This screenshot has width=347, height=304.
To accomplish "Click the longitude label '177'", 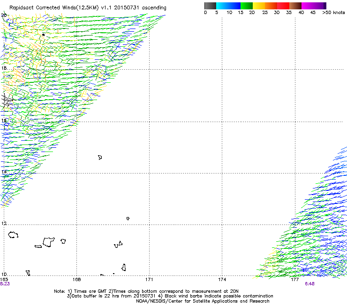I will (x=295, y=280).
